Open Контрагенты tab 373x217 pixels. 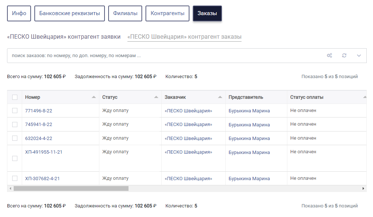[167, 13]
